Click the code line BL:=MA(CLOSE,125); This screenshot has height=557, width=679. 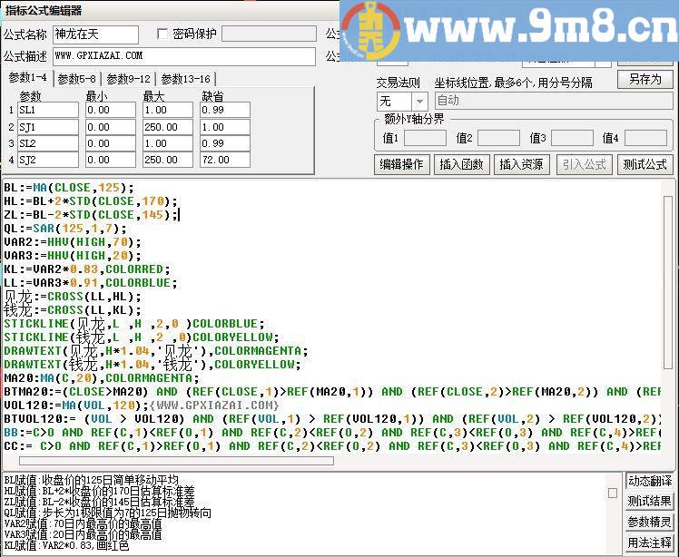pyautogui.click(x=69, y=188)
